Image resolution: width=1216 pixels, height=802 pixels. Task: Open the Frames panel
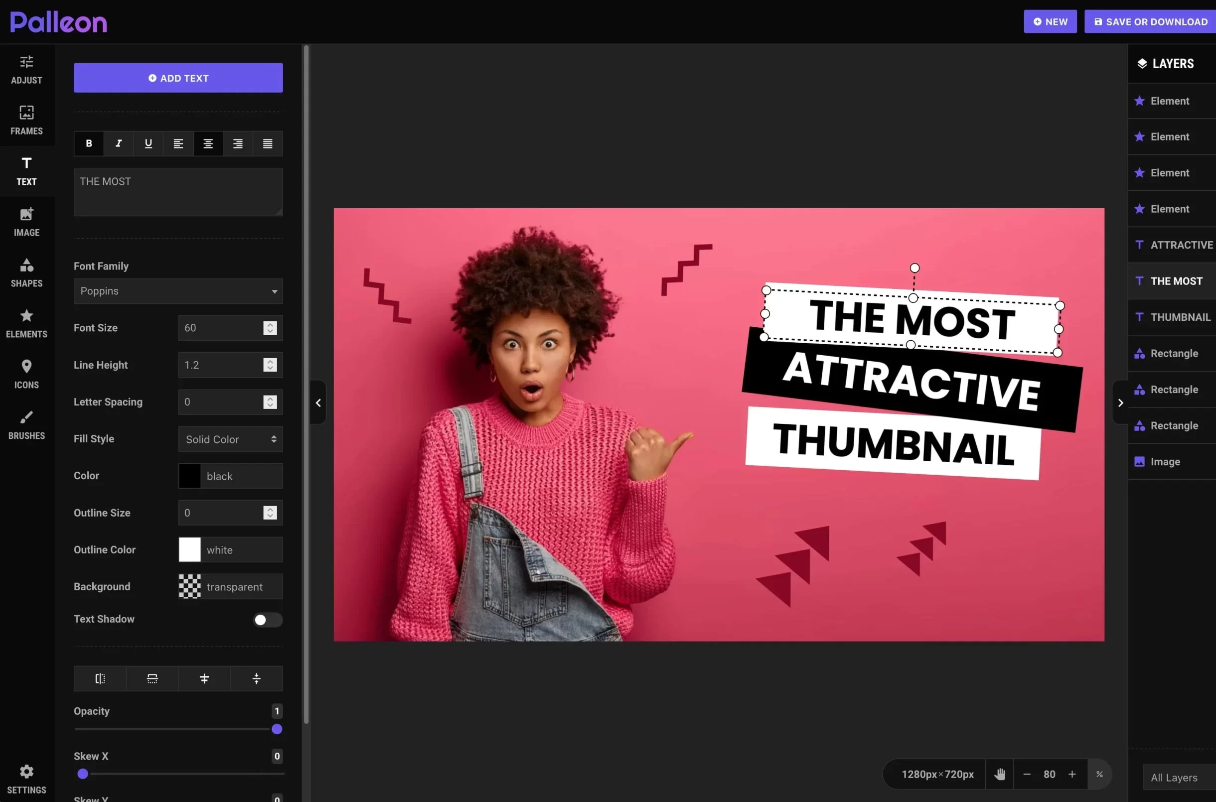(26, 120)
